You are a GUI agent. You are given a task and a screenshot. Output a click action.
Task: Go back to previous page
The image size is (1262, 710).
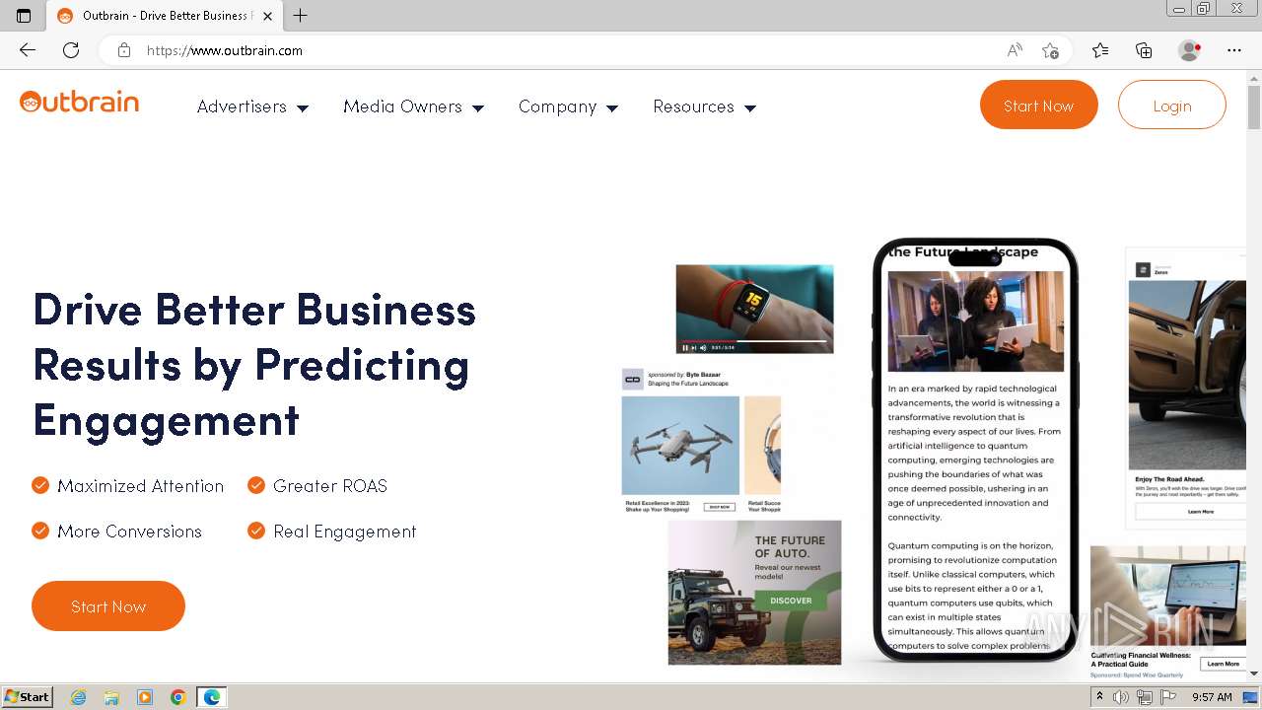click(28, 50)
